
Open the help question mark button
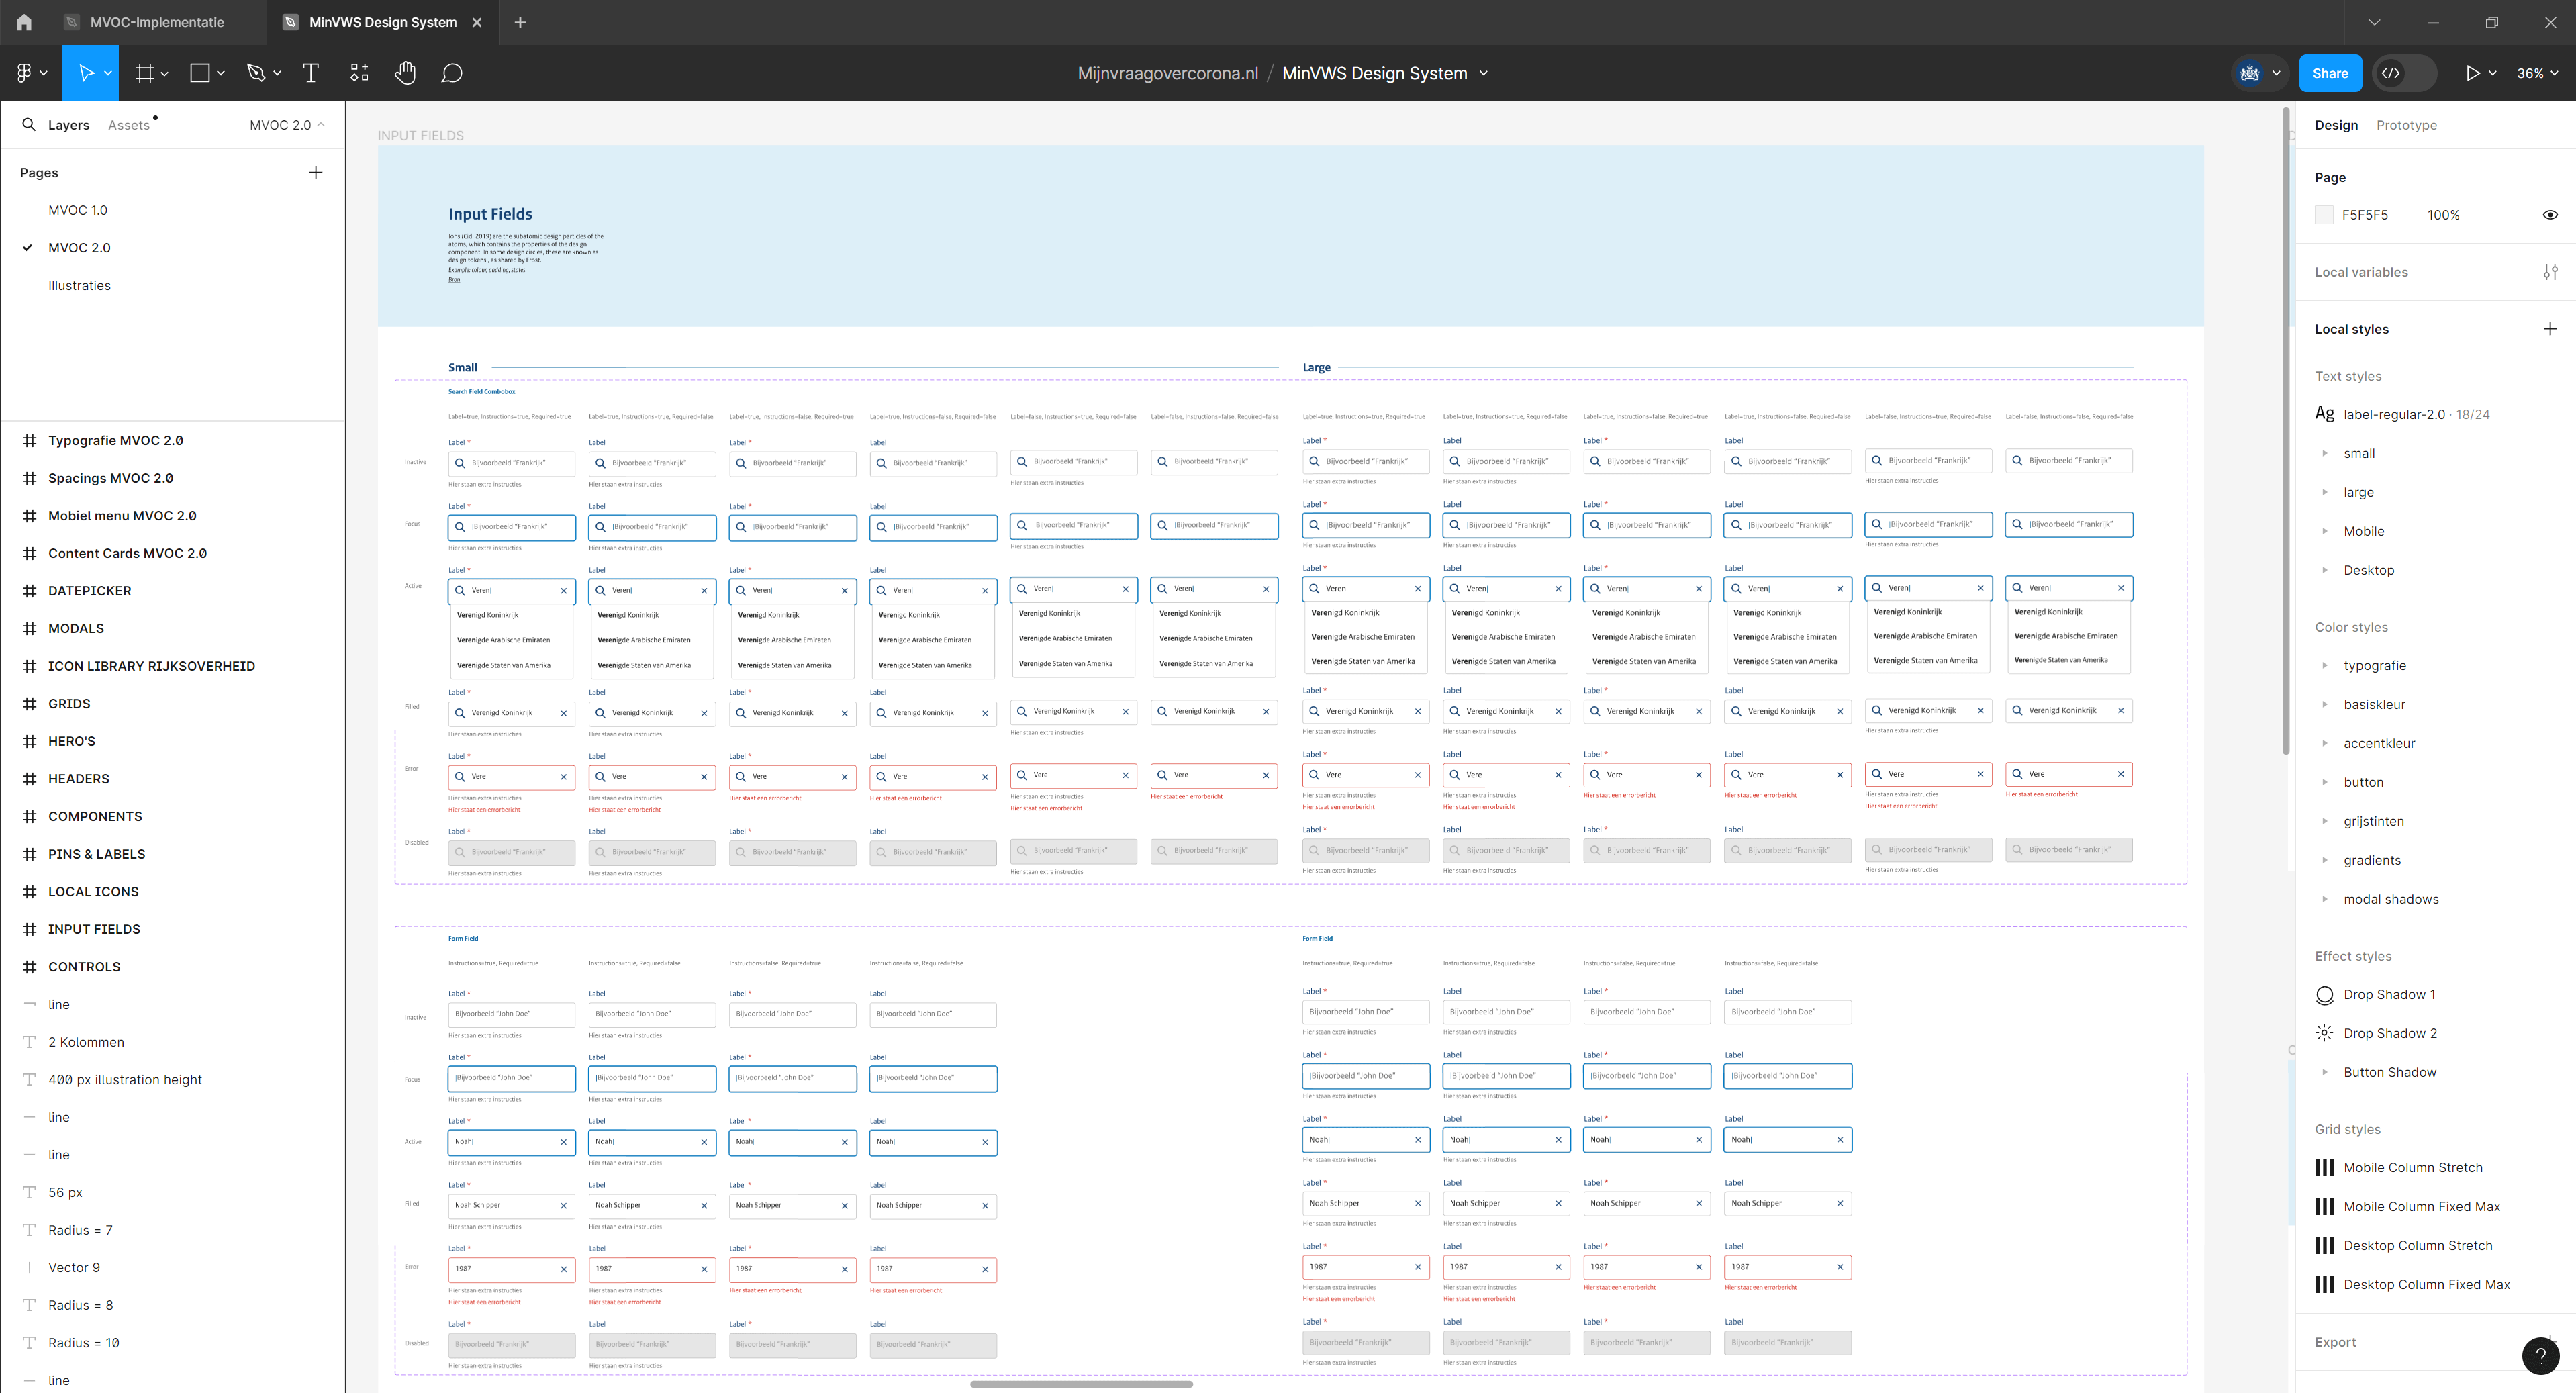coord(2541,1356)
